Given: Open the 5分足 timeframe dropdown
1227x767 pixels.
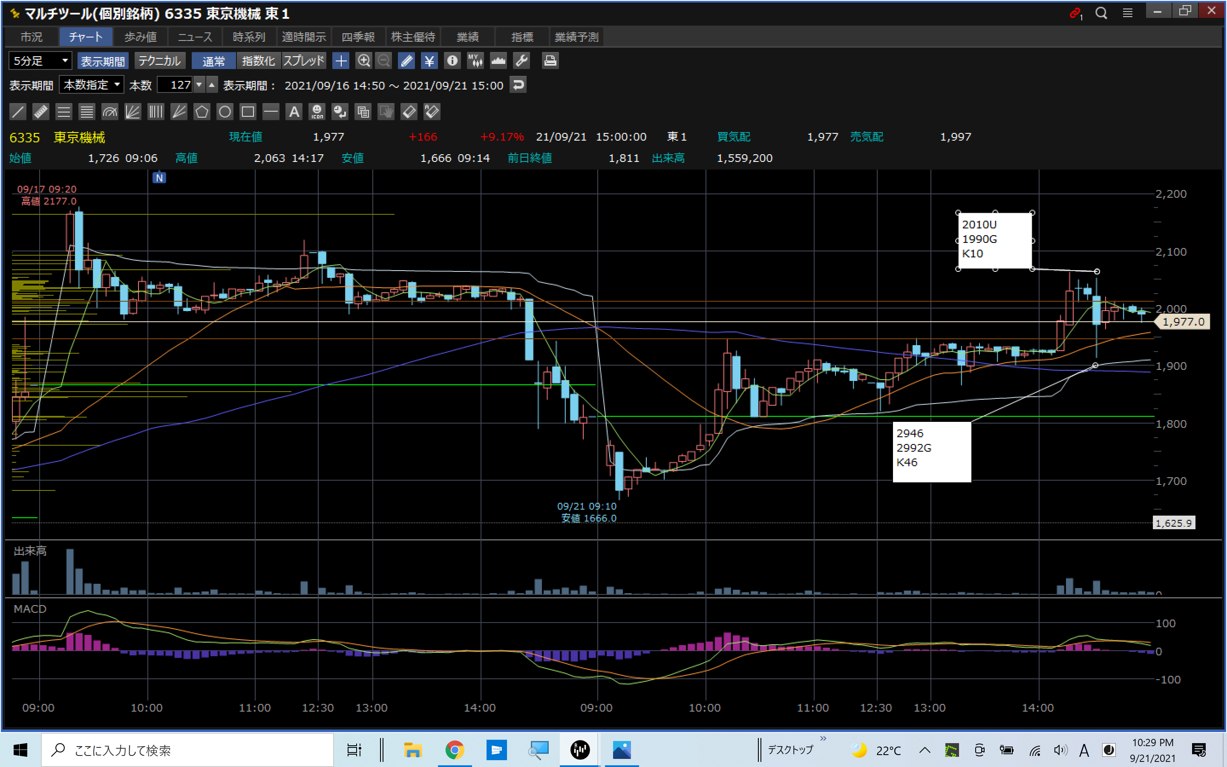Looking at the screenshot, I should point(40,61).
